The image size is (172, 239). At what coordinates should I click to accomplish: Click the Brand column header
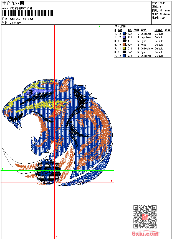pyautogui.click(x=158, y=30)
